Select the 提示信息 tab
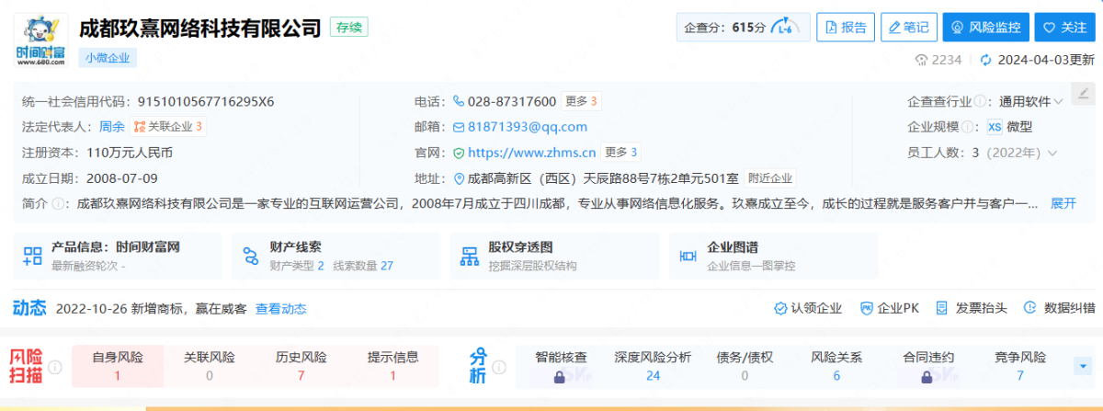The height and width of the screenshot is (411, 1103). (x=393, y=366)
